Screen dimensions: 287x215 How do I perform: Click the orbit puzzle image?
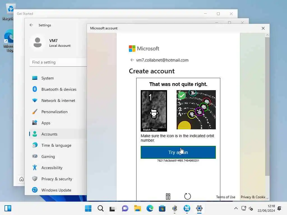coord(196,110)
